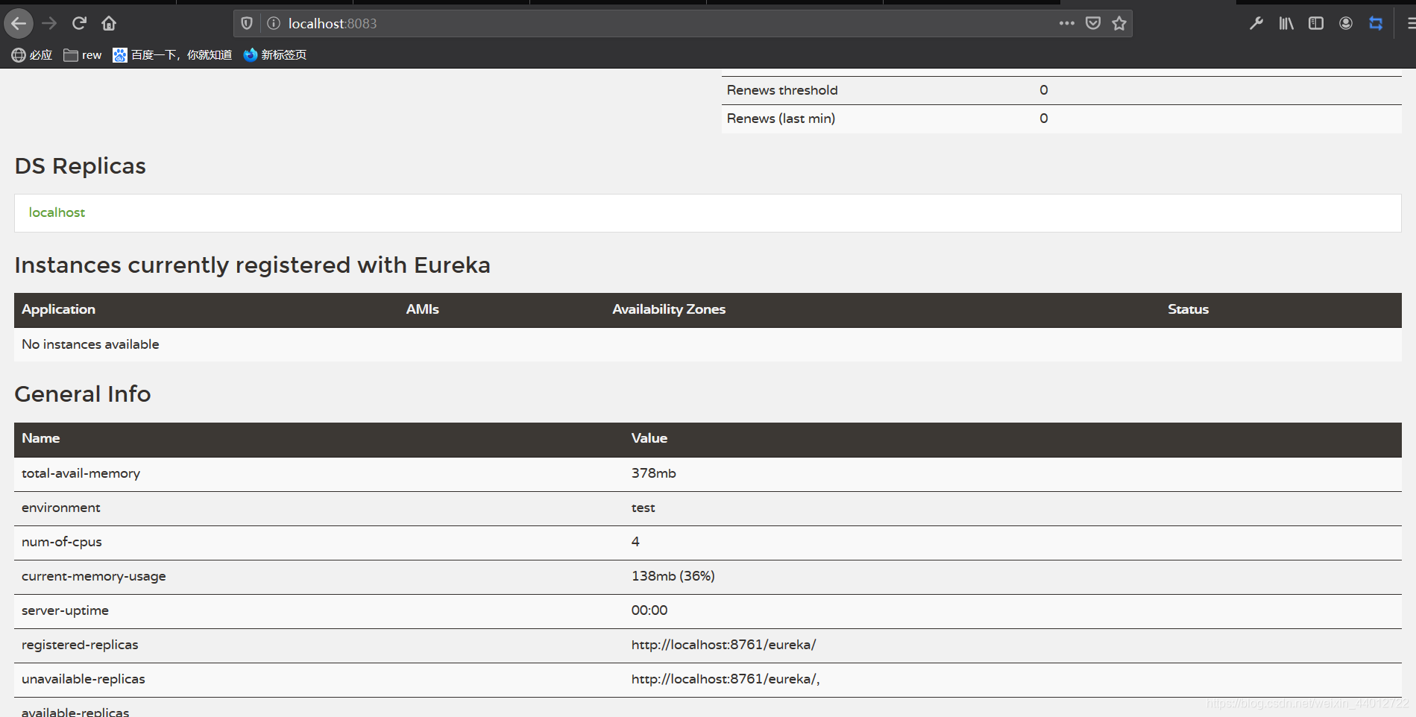
Task: Click the blue crop screenshot extension icon
Action: pos(1376,23)
